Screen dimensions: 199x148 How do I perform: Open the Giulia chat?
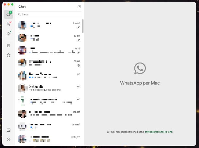(49, 88)
